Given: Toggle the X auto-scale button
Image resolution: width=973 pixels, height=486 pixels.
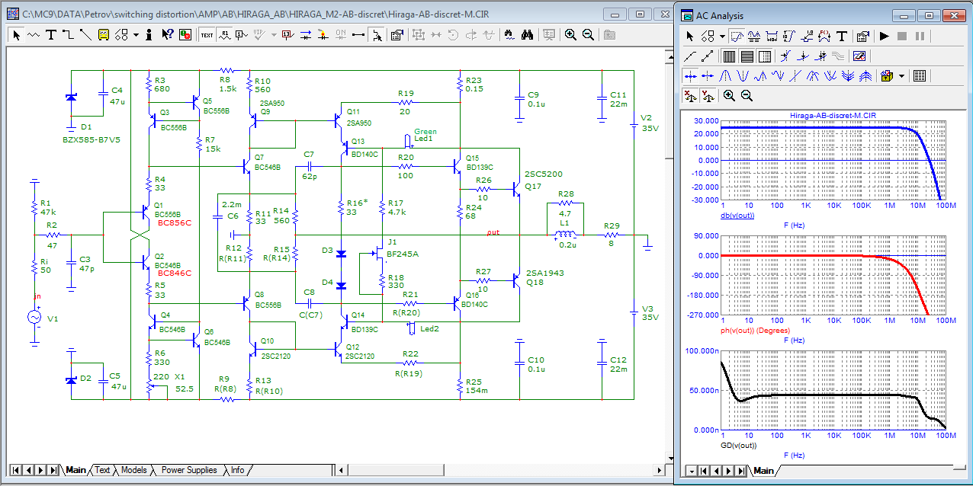Looking at the screenshot, I should coord(689,95).
